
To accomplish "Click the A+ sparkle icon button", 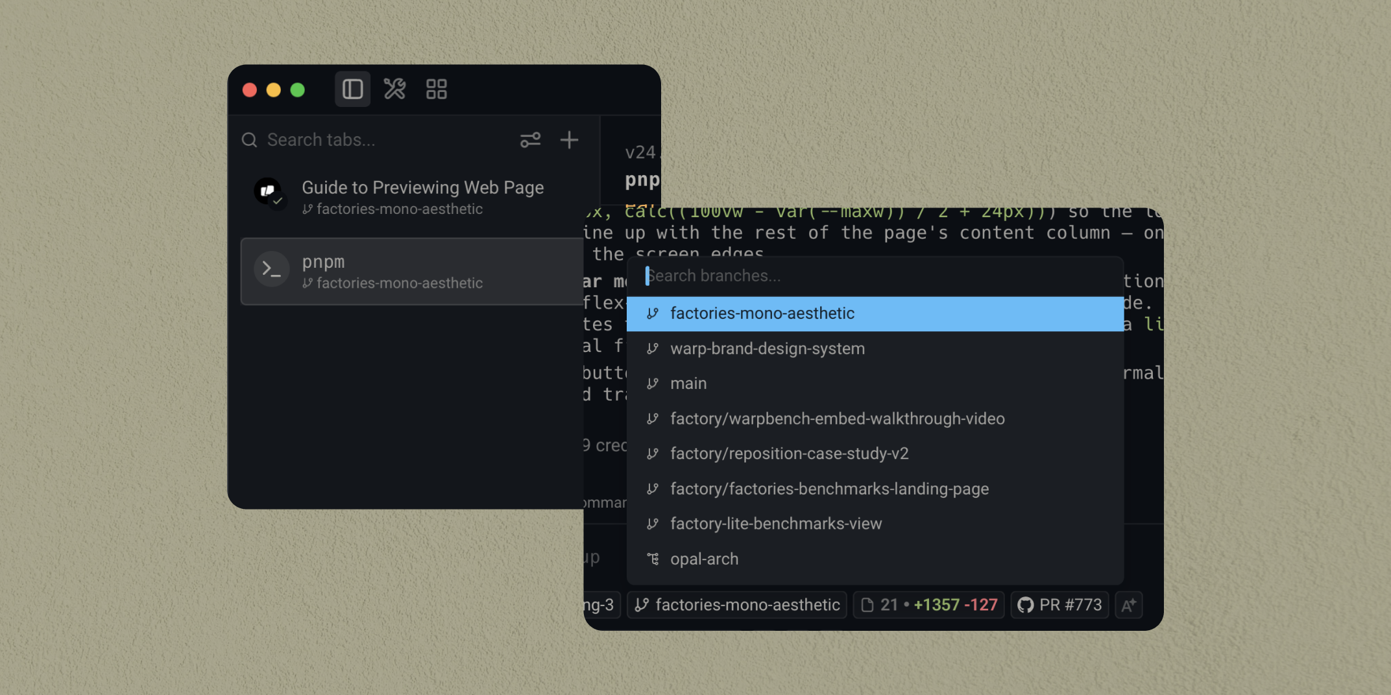I will 1129,605.
